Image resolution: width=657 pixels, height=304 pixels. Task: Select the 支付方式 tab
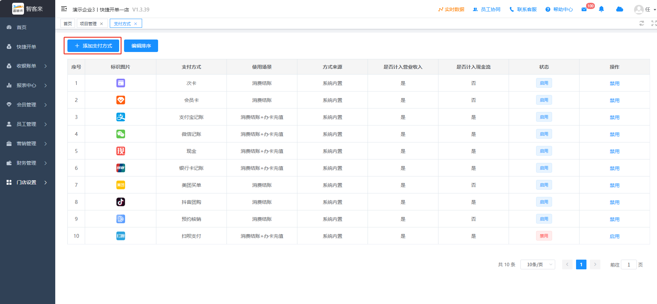(122, 24)
